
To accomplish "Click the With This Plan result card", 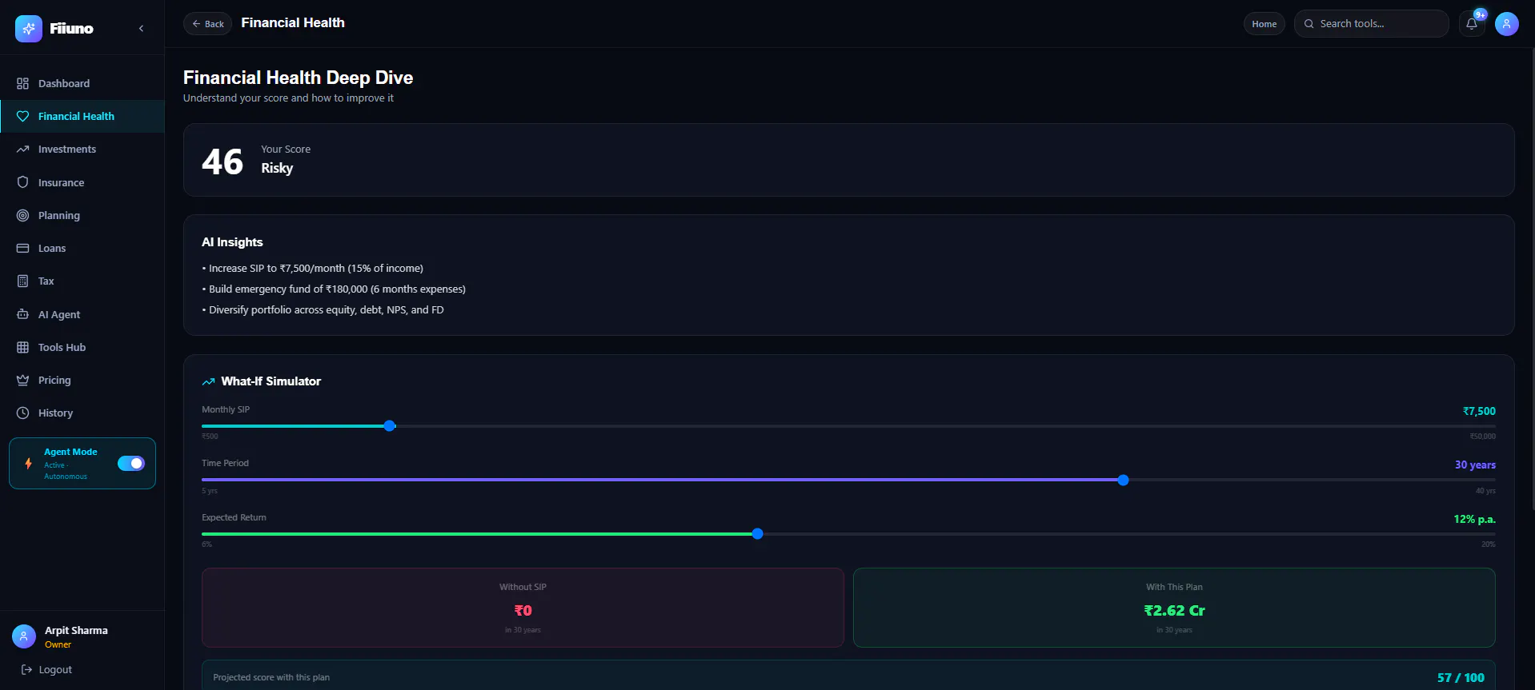I will coord(1174,608).
